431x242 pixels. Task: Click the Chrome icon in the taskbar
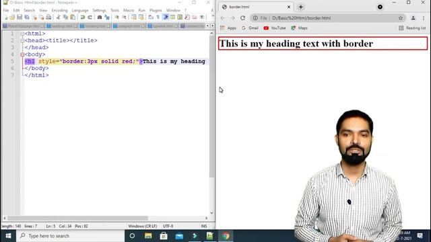pyautogui.click(x=226, y=236)
